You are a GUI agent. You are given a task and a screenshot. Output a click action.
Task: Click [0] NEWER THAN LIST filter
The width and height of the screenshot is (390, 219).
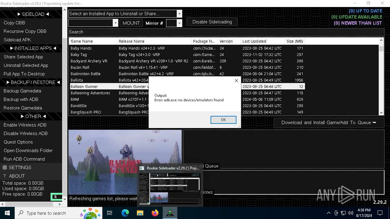click(x=358, y=23)
